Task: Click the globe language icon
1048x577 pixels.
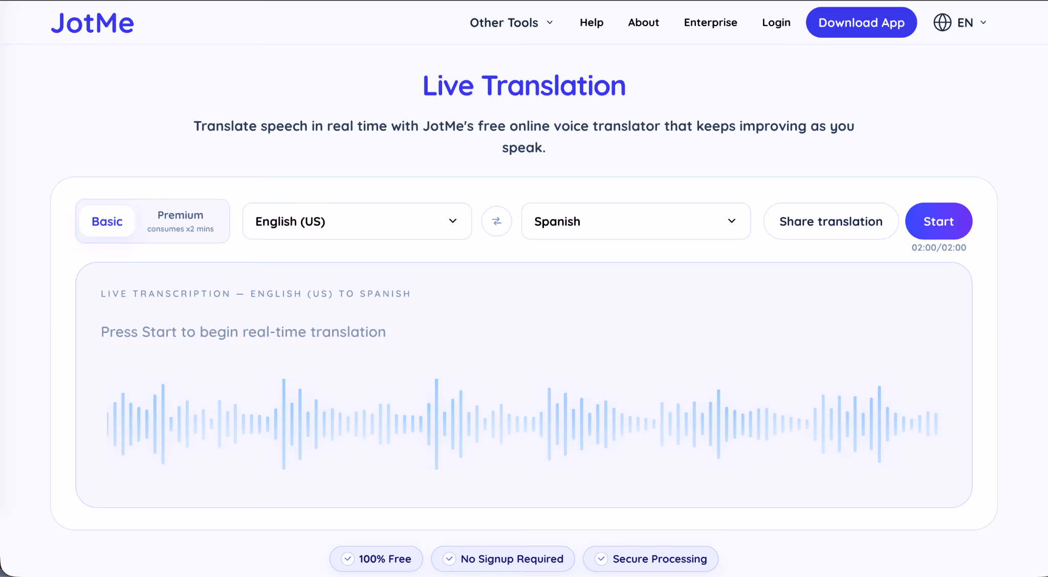Action: [x=942, y=23]
